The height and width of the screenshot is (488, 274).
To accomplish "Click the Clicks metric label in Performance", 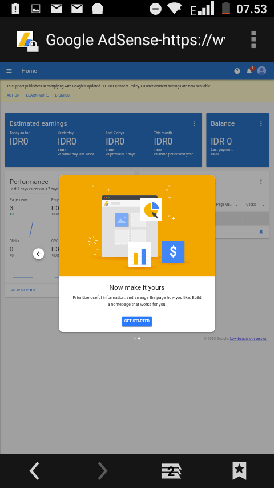I will pos(14,241).
